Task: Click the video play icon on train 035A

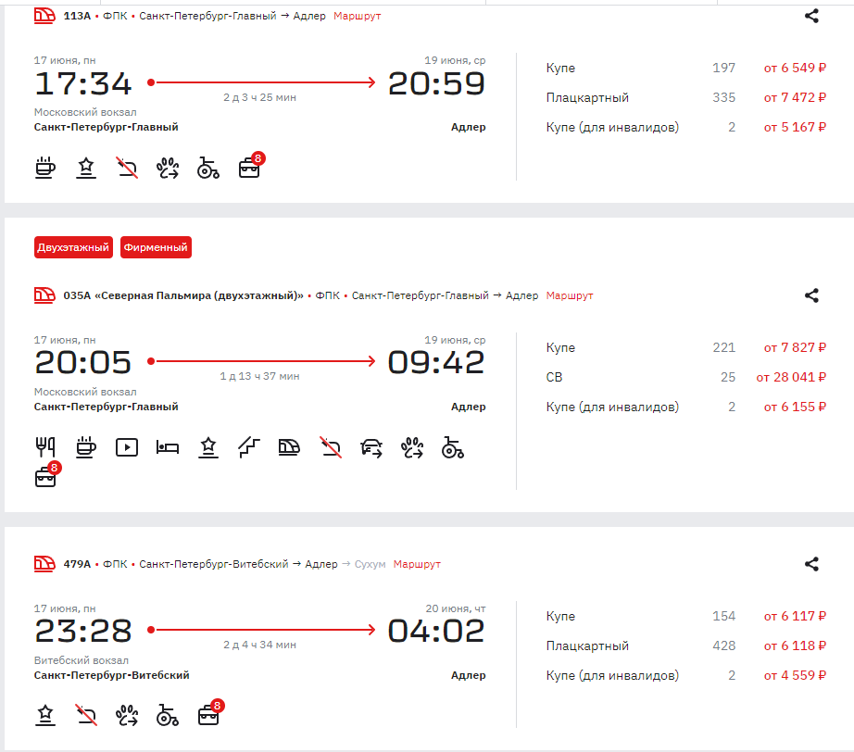Action: (127, 447)
